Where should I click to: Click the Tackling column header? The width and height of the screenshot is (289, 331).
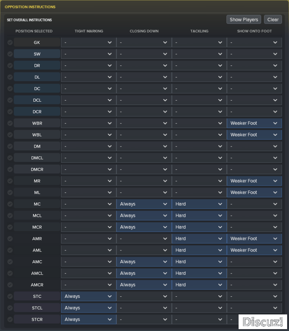pyautogui.click(x=199, y=31)
